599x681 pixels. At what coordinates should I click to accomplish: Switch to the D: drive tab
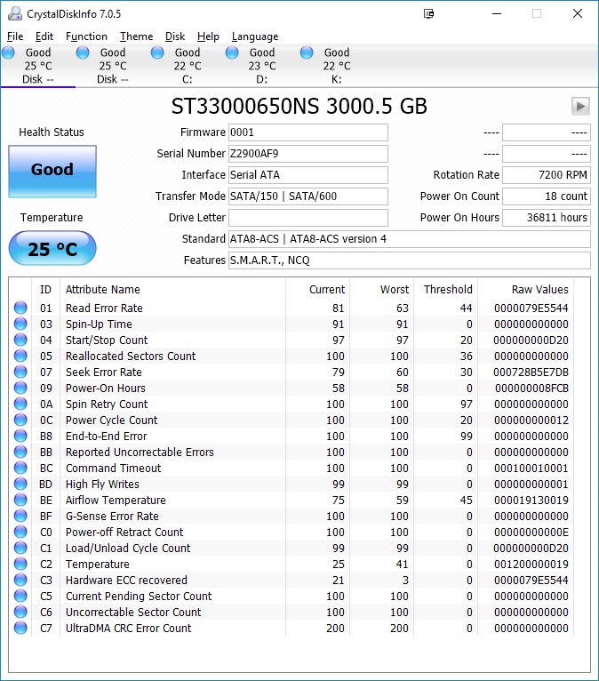click(262, 66)
